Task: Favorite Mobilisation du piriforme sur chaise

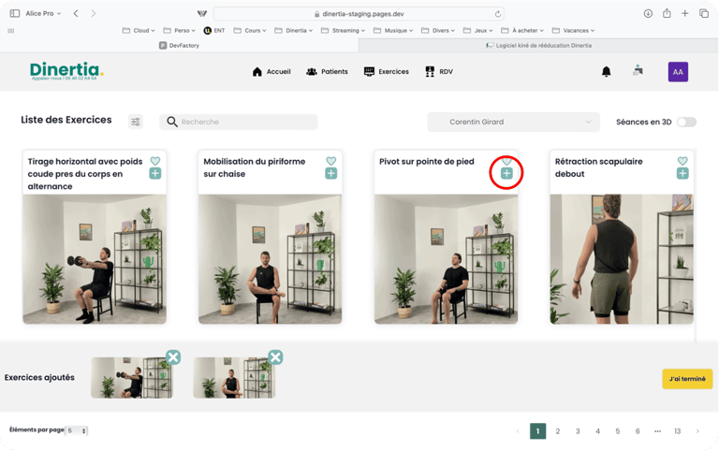Action: point(331,161)
